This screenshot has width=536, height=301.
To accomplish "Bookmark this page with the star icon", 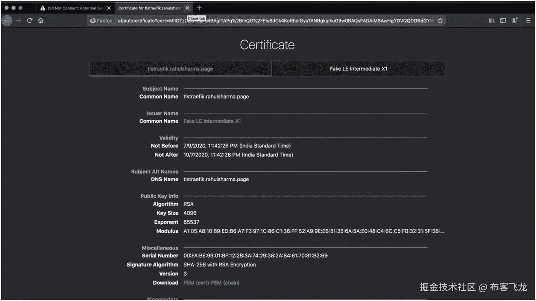I will [440, 21].
